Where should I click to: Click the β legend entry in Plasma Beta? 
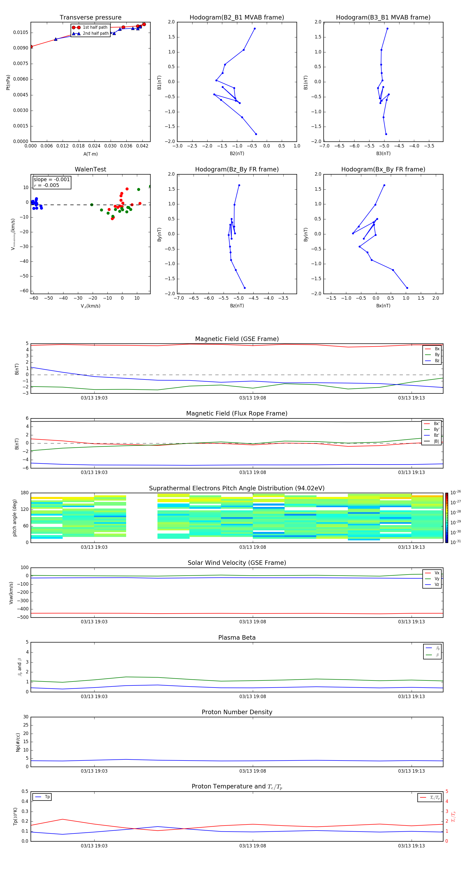432,655
